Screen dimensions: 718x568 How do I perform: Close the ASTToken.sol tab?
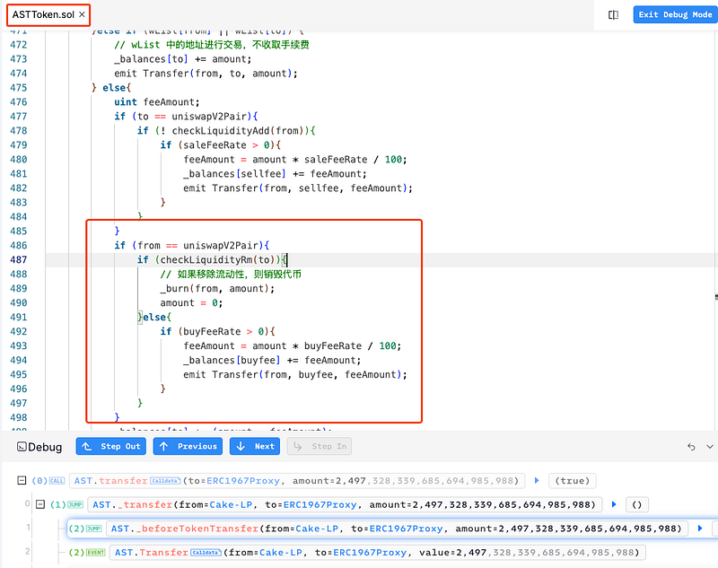[x=83, y=15]
